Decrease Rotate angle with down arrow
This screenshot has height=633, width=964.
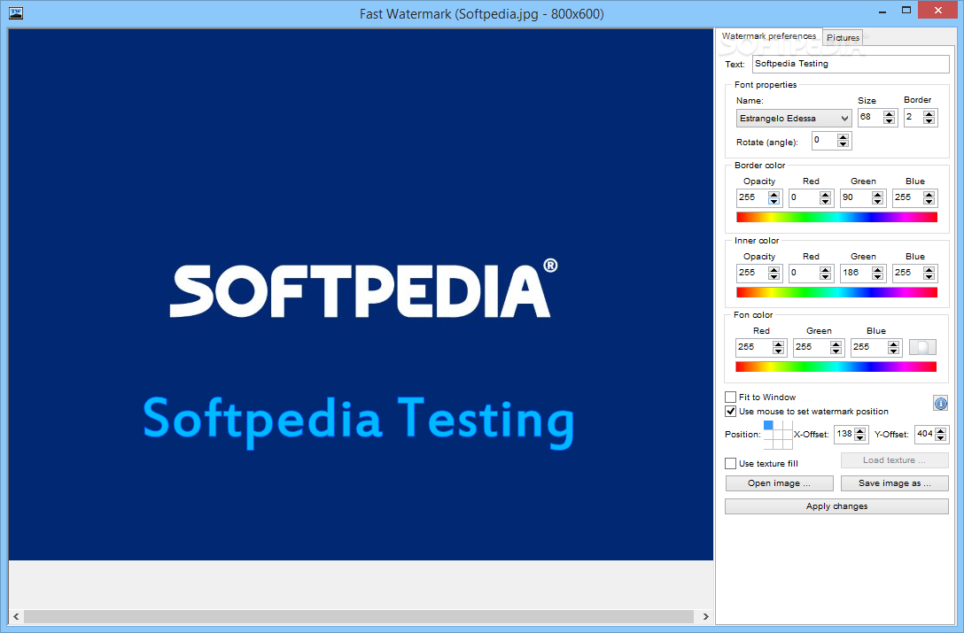point(843,144)
